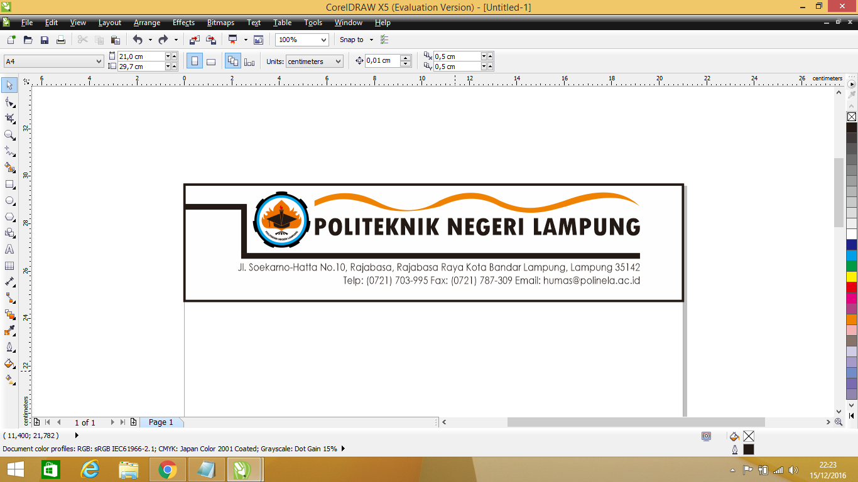
Task: Expand the color profiles status arrow
Action: pos(343,449)
